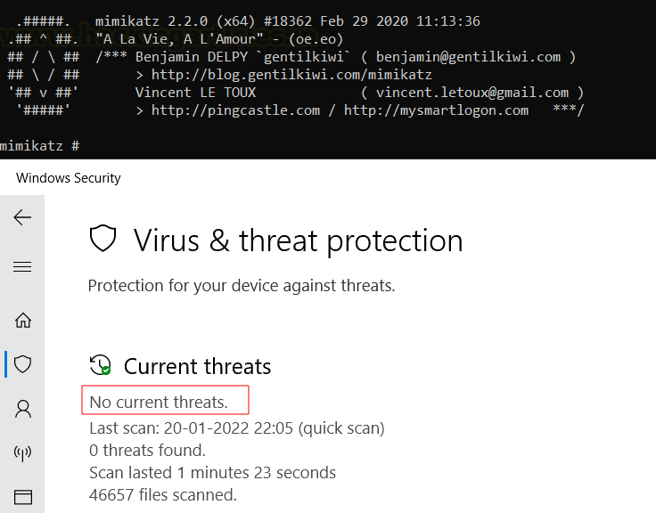This screenshot has height=513, width=656.
Task: Click the highlighted No current threats text
Action: (x=159, y=402)
